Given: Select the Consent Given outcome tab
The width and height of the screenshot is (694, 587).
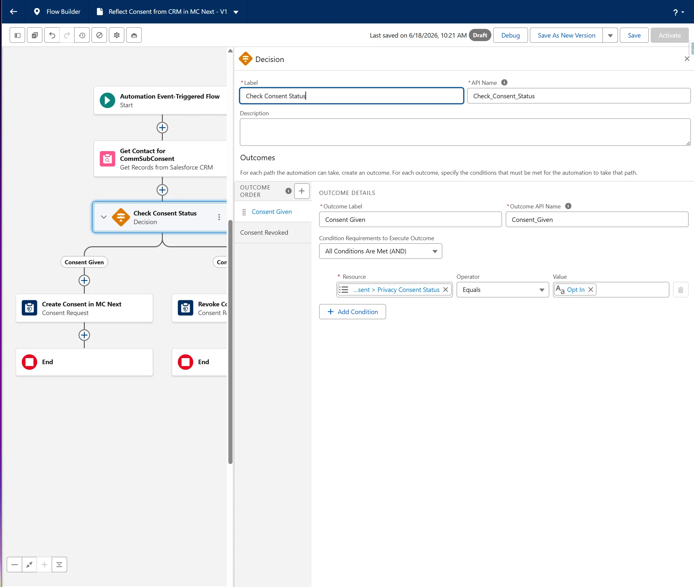Looking at the screenshot, I should tap(272, 212).
